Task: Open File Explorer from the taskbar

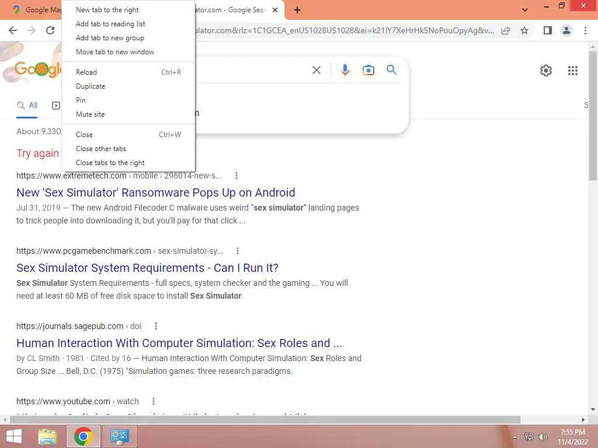Action: (x=47, y=436)
